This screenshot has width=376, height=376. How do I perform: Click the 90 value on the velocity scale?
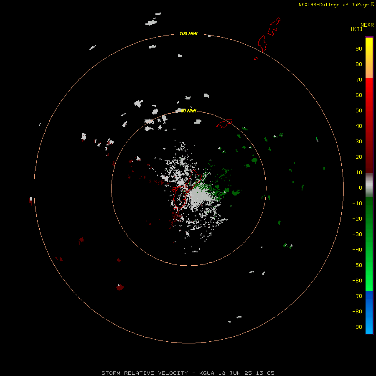click(359, 49)
